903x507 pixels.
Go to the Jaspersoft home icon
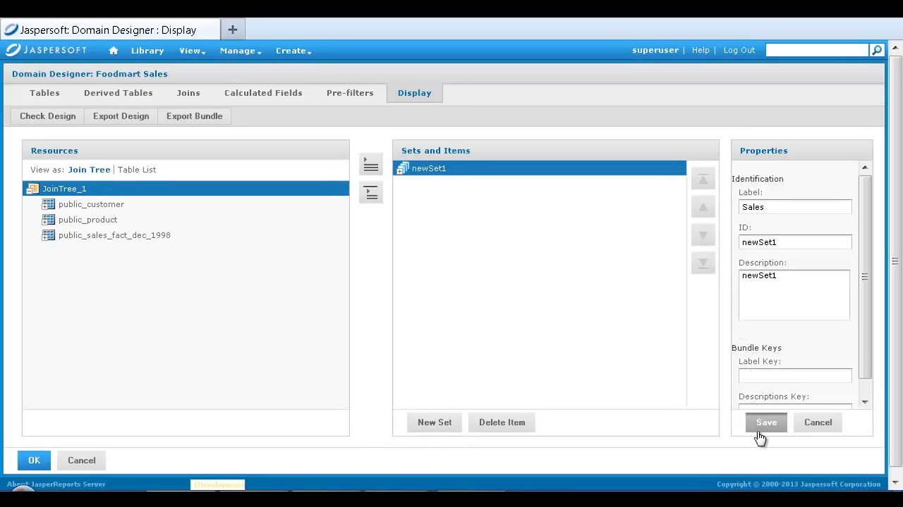click(x=114, y=51)
